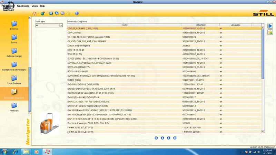The width and height of the screenshot is (276, 155).
Task: Open the Hydraulic sidebar section
Action: pyautogui.click(x=14, y=107)
